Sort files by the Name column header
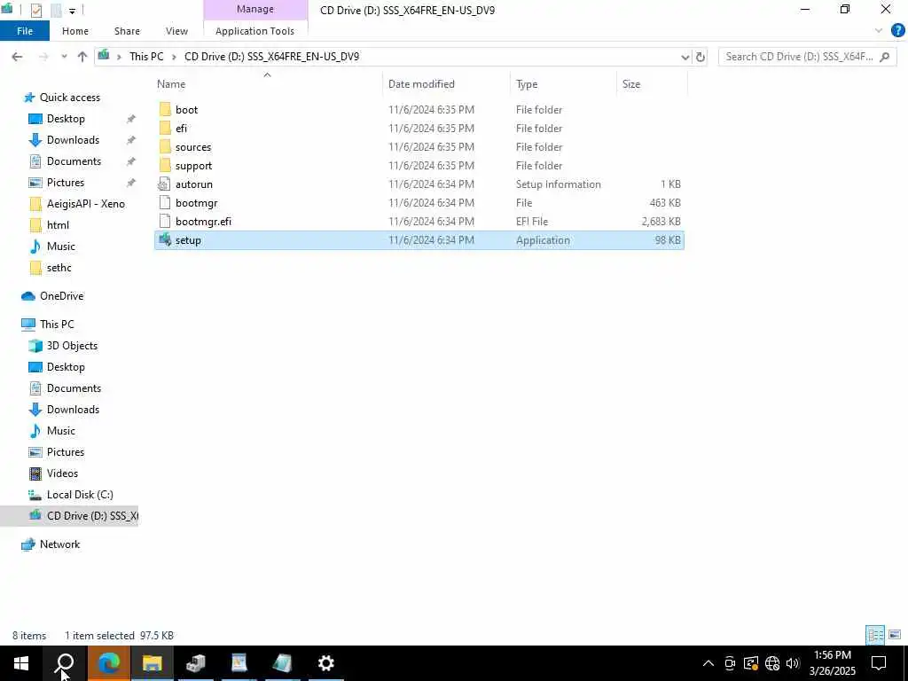Viewport: 908px width, 681px height. point(171,84)
